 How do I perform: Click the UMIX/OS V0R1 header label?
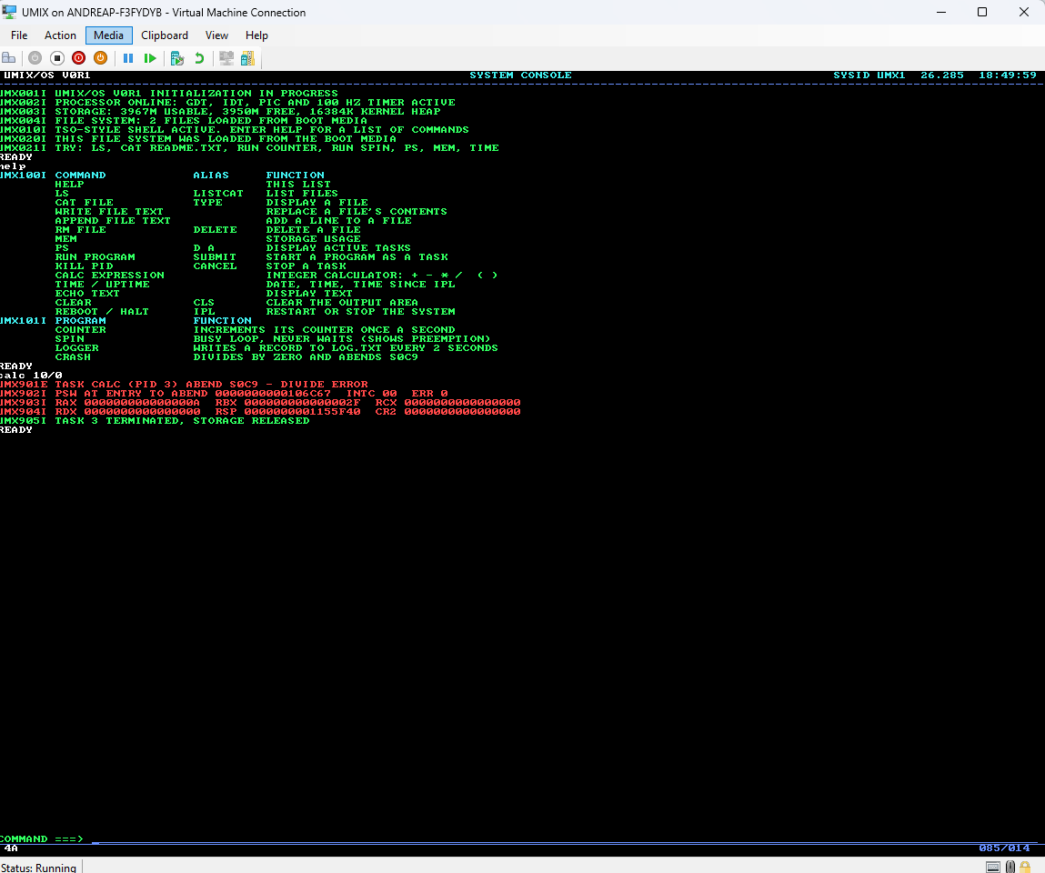46,75
